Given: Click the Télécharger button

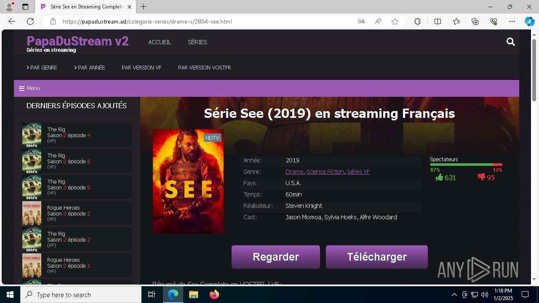Looking at the screenshot, I should (x=377, y=257).
